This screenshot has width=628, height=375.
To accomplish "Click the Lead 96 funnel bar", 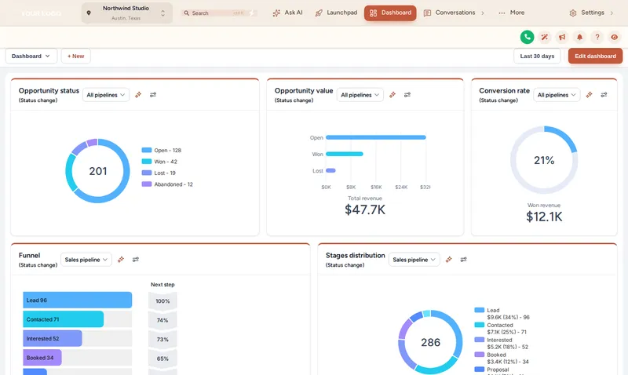I will pyautogui.click(x=77, y=300).
